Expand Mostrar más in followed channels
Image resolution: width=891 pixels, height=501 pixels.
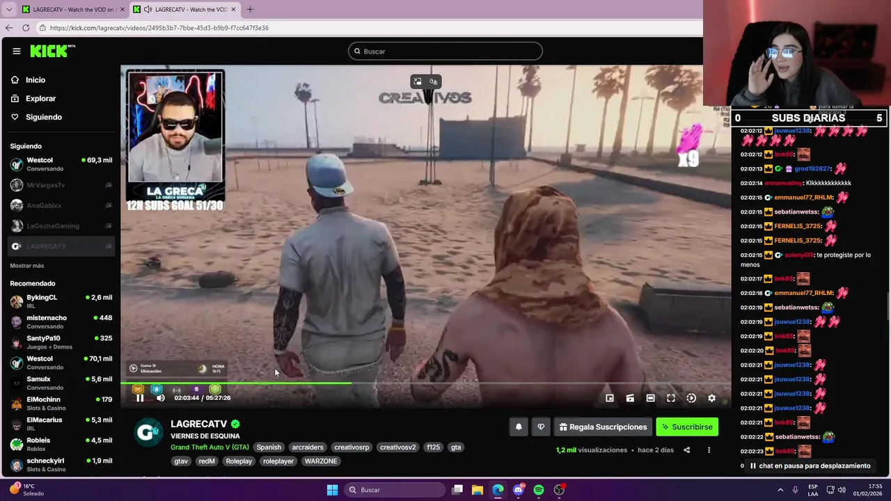pyautogui.click(x=27, y=266)
